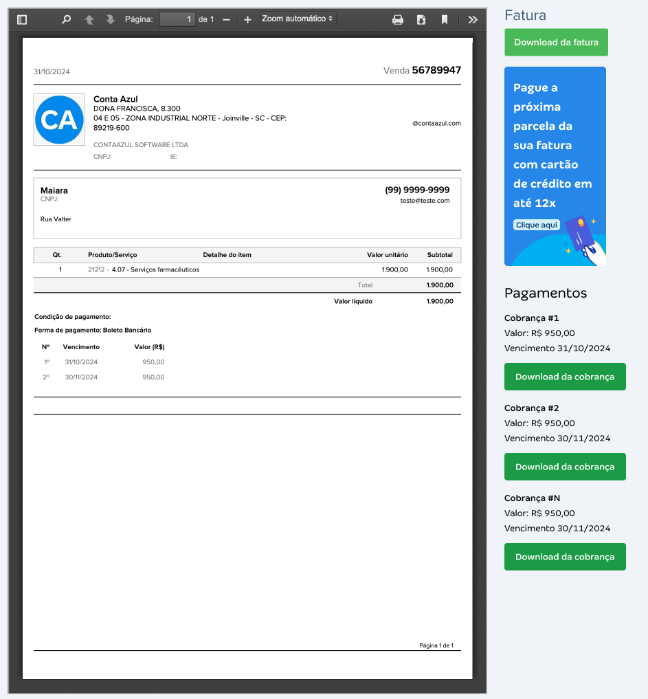Click the Conta Azul CA logo
This screenshot has height=699, width=648.
[59, 120]
